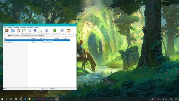Open the Избранное menu
The height and width of the screenshot is (101, 179).
(23, 27)
